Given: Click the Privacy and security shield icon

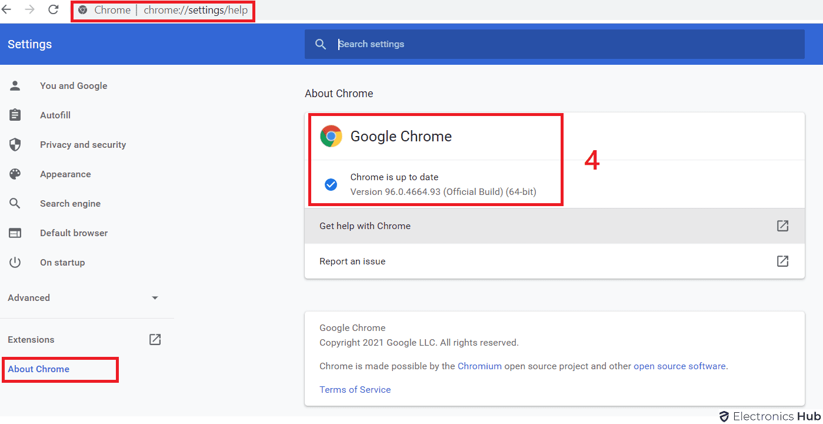Looking at the screenshot, I should (x=15, y=145).
